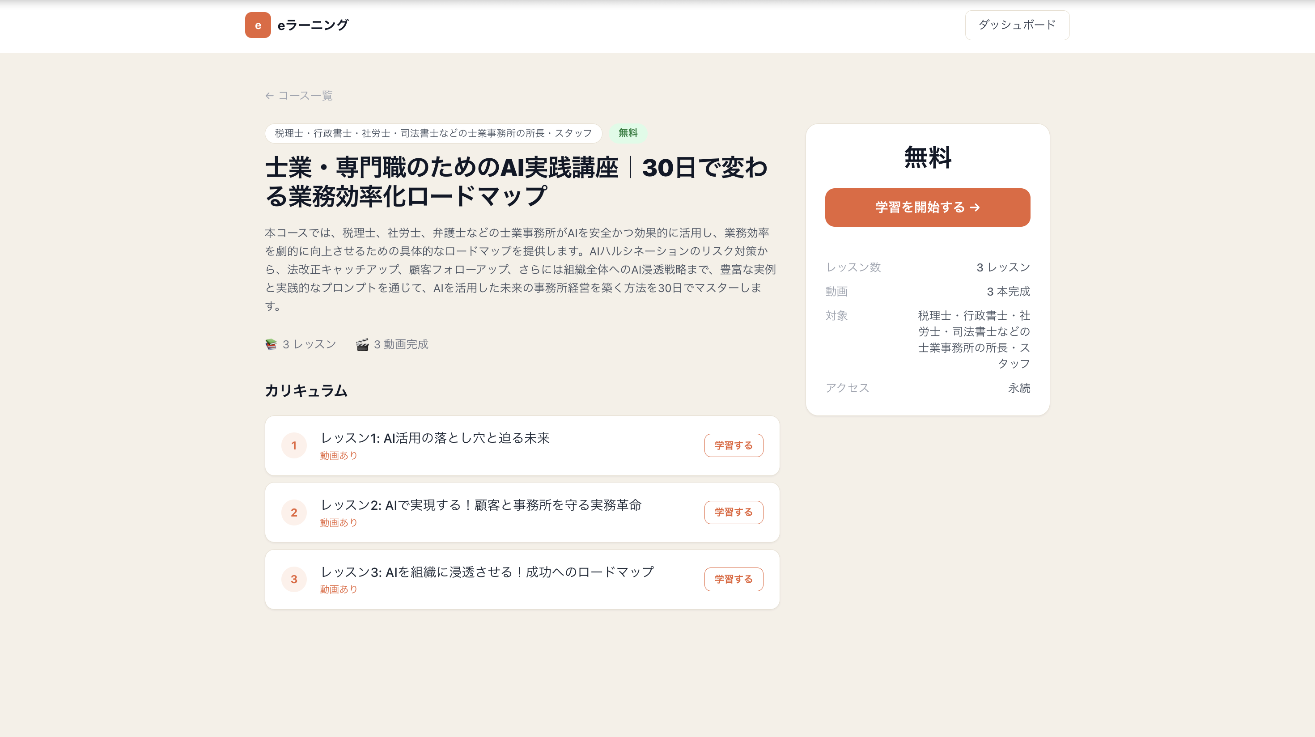Click 学習する for レッスン3
The width and height of the screenshot is (1315, 737).
pyautogui.click(x=734, y=579)
